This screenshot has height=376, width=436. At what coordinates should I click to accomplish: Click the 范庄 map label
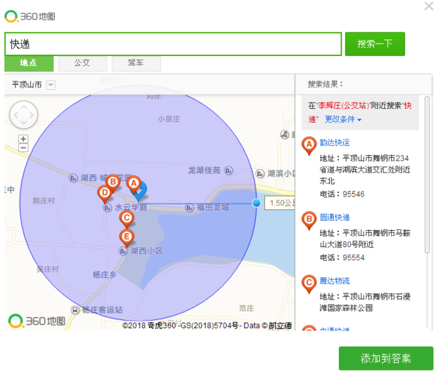coord(246,309)
